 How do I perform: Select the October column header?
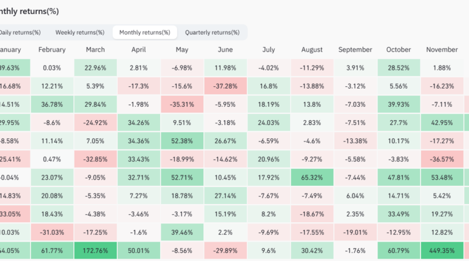coord(399,50)
